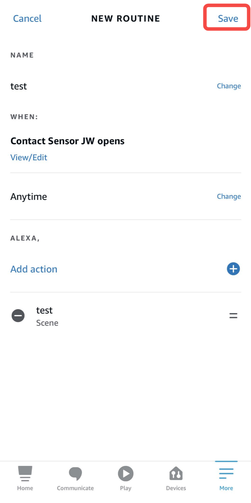Remove the test scene with minus icon
The image size is (251, 503).
tap(18, 316)
